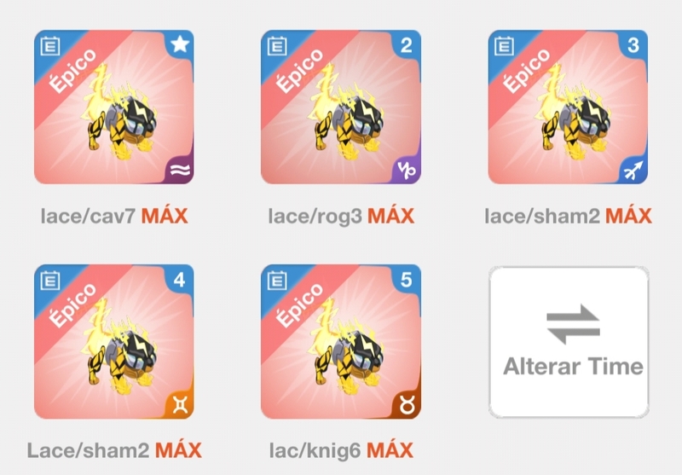
Task: Click the Alterar Time button
Action: [569, 342]
